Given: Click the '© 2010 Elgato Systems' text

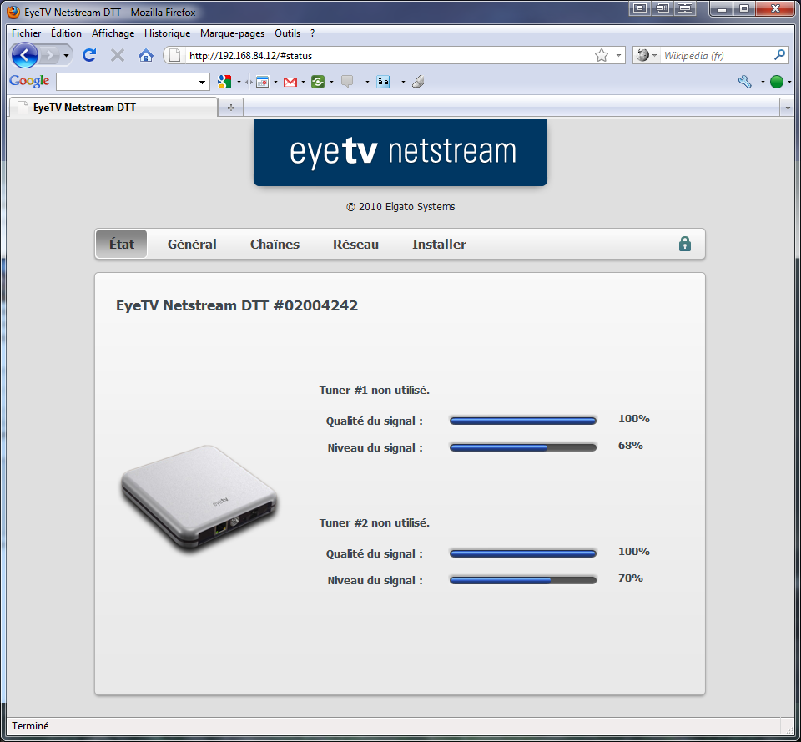Looking at the screenshot, I should pyautogui.click(x=400, y=206).
